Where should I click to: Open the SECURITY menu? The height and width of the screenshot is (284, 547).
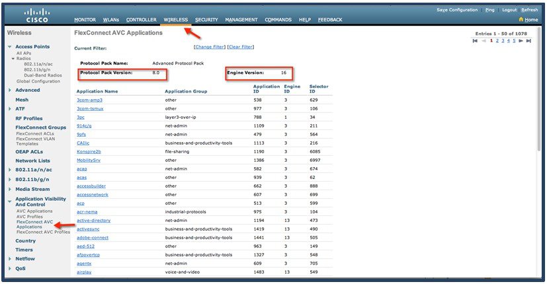(206, 20)
